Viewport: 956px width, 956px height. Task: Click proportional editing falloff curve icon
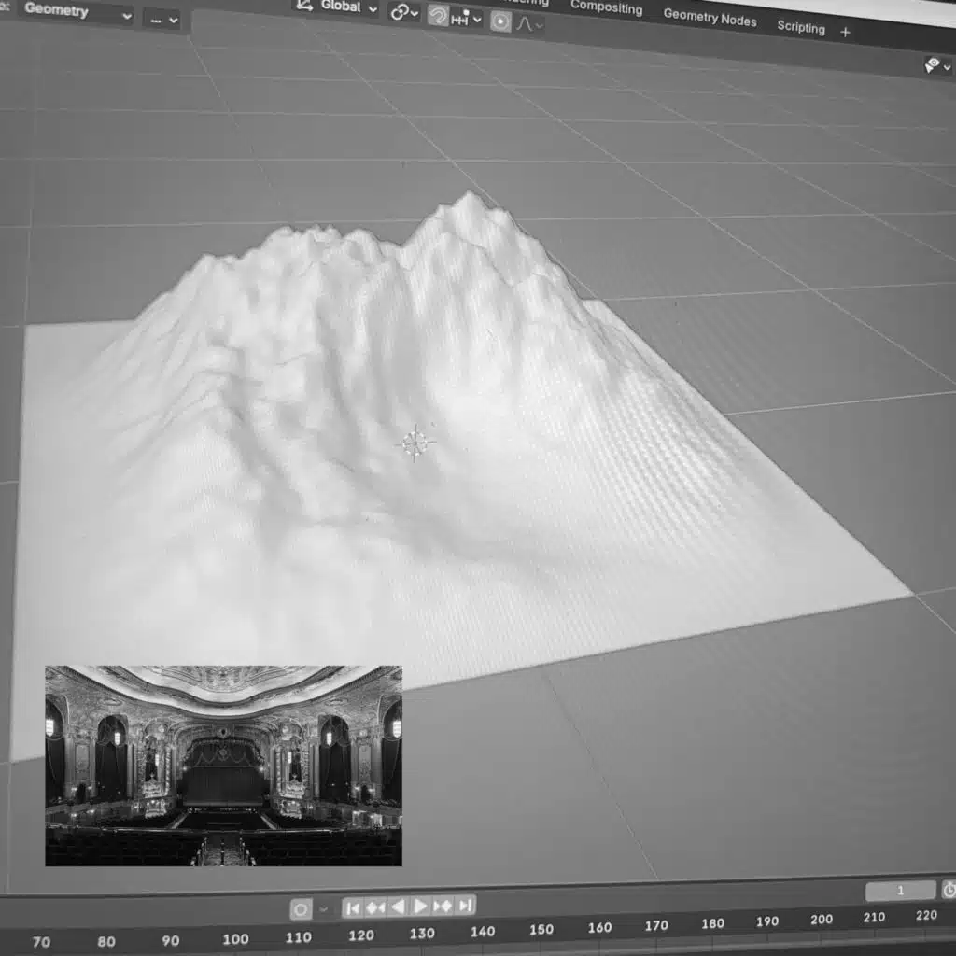[528, 23]
